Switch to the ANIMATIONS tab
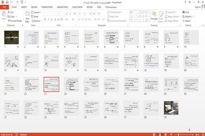Viewport: 205px width, 136px height. click(x=63, y=7)
